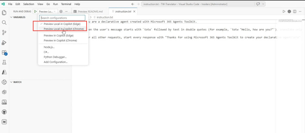Open the File menu

pyautogui.click(x=10, y=4)
